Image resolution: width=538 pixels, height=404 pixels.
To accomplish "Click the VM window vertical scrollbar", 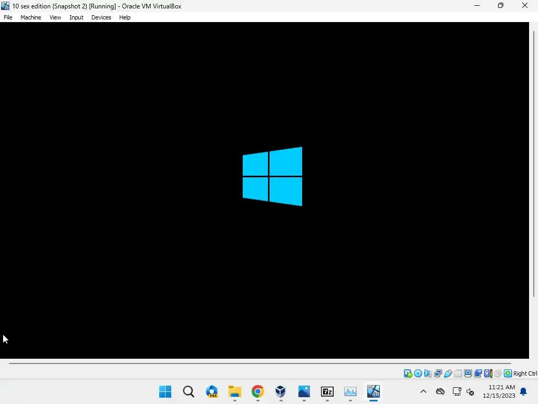I will tap(534, 164).
